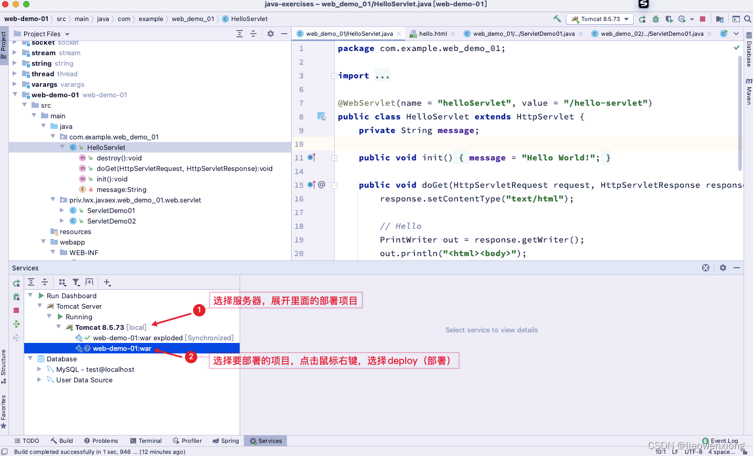Switch to the web_demo_02/.../ServletDemo01.java tab
The height and width of the screenshot is (456, 753).
(652, 34)
